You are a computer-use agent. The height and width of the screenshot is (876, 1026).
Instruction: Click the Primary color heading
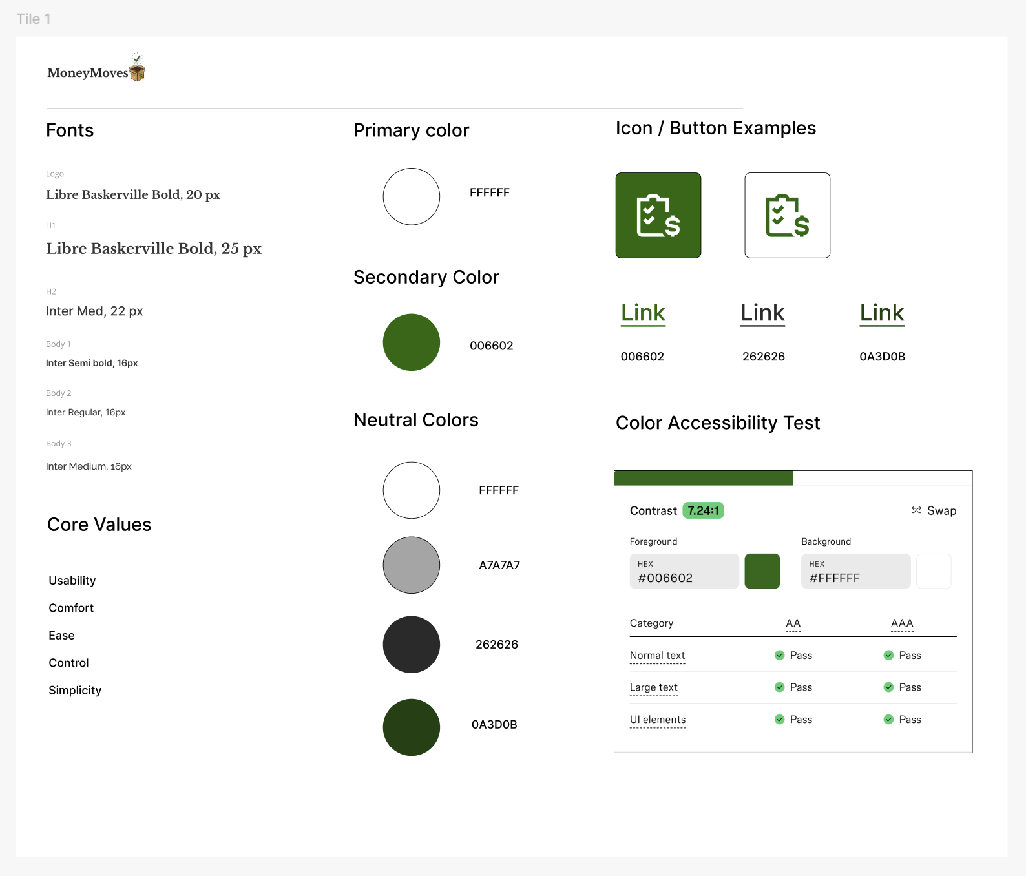coord(412,130)
